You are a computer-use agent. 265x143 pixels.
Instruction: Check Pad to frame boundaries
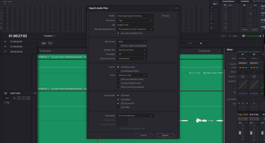[x=118, y=87]
